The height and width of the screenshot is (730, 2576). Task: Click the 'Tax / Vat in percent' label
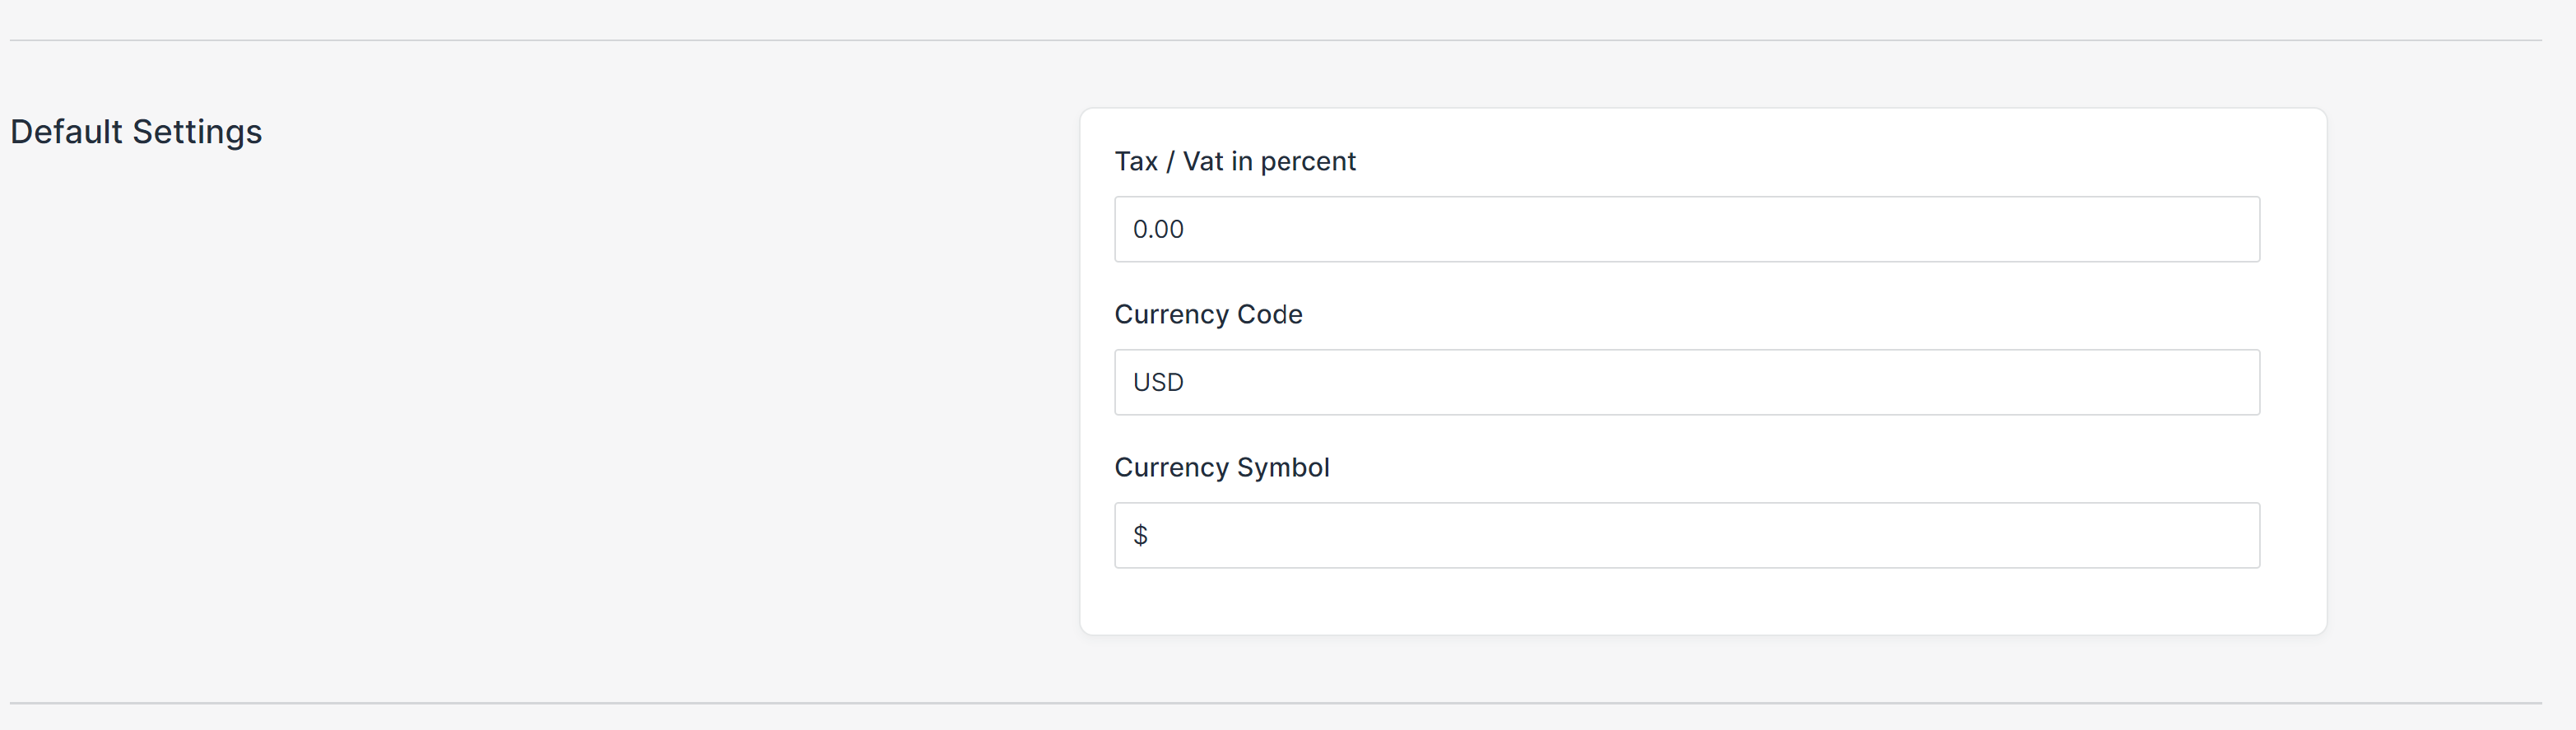(x=1234, y=161)
